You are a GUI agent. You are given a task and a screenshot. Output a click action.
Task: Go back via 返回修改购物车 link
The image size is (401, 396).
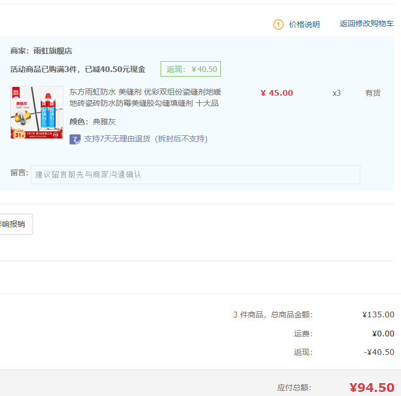(367, 24)
